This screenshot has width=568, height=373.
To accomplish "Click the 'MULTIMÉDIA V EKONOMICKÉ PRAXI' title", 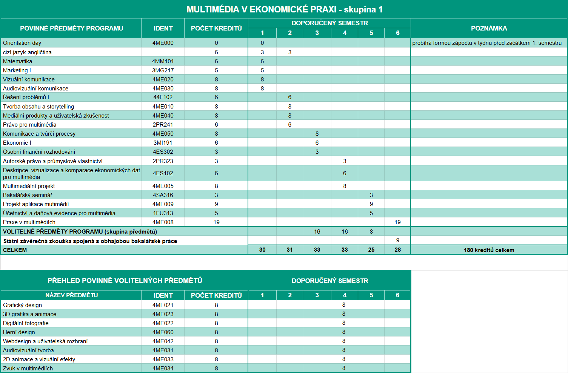I will click(x=284, y=9).
